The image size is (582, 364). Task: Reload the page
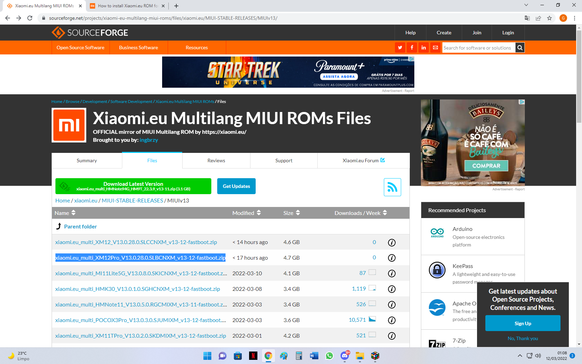coord(30,18)
